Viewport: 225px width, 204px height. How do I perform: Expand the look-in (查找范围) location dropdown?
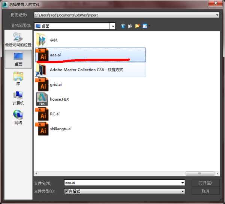click(112, 26)
